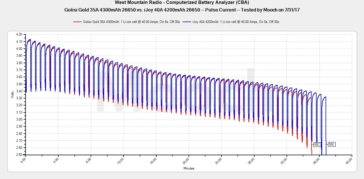This screenshot has height=179, width=364.
Task: Click the 3.20 volts axis tick label
Action: [x=19, y=105]
